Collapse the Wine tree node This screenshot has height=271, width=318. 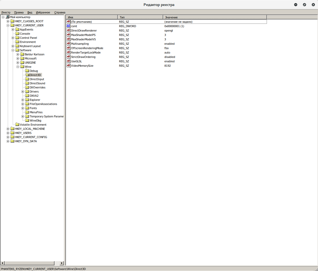coord(18,67)
